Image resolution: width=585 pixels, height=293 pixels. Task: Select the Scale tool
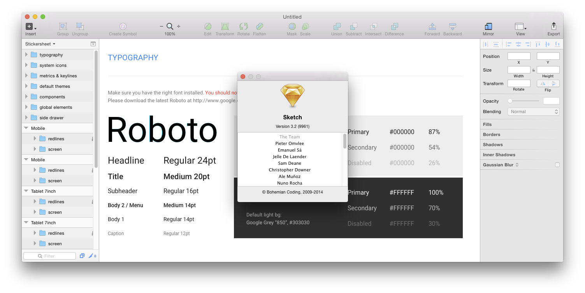(x=305, y=26)
